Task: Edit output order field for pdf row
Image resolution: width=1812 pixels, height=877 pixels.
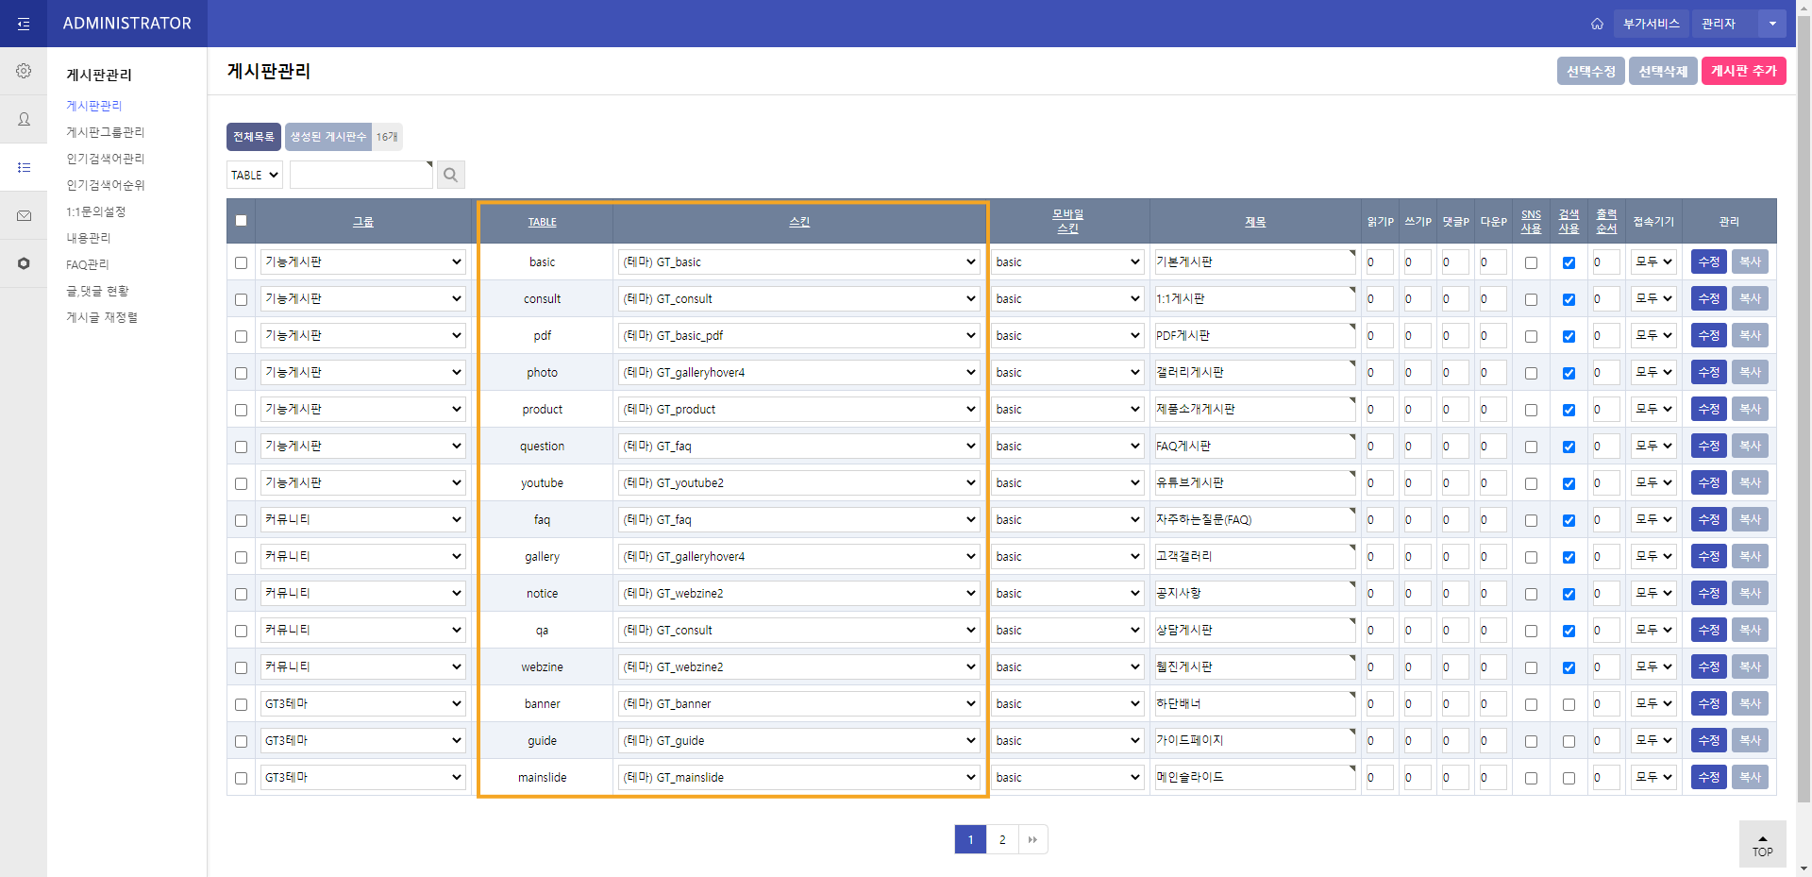Action: tap(1606, 335)
